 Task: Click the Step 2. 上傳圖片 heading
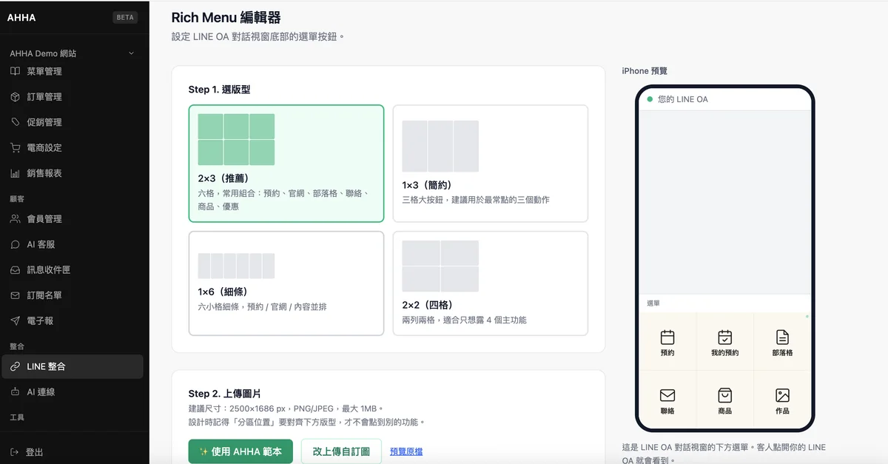tap(224, 394)
